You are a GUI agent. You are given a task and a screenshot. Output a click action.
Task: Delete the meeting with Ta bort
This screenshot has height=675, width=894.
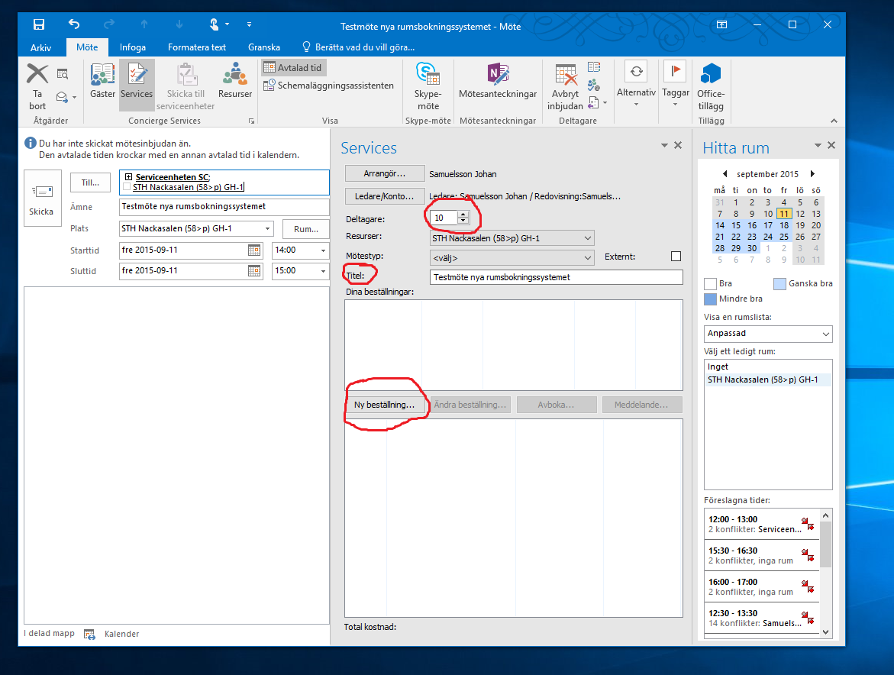[37, 87]
